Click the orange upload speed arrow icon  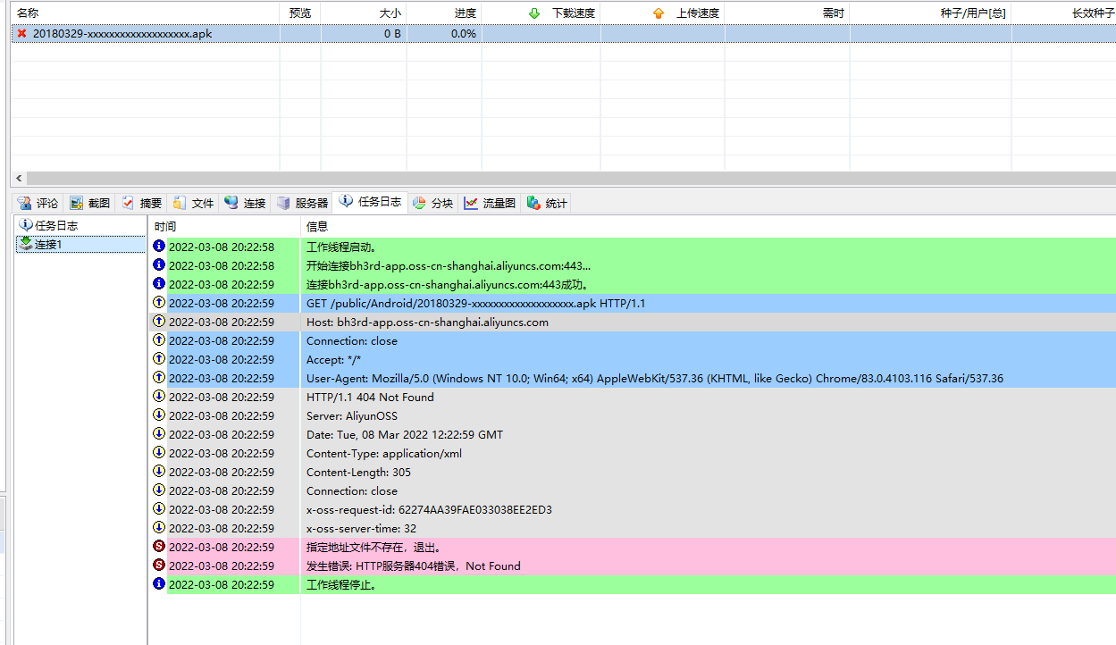[659, 13]
